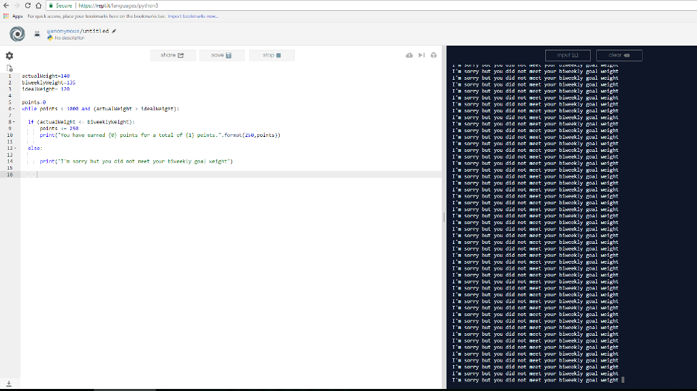Click the if actualWeight <= biweeklyWeight line
697x391 pixels.
(x=82, y=122)
